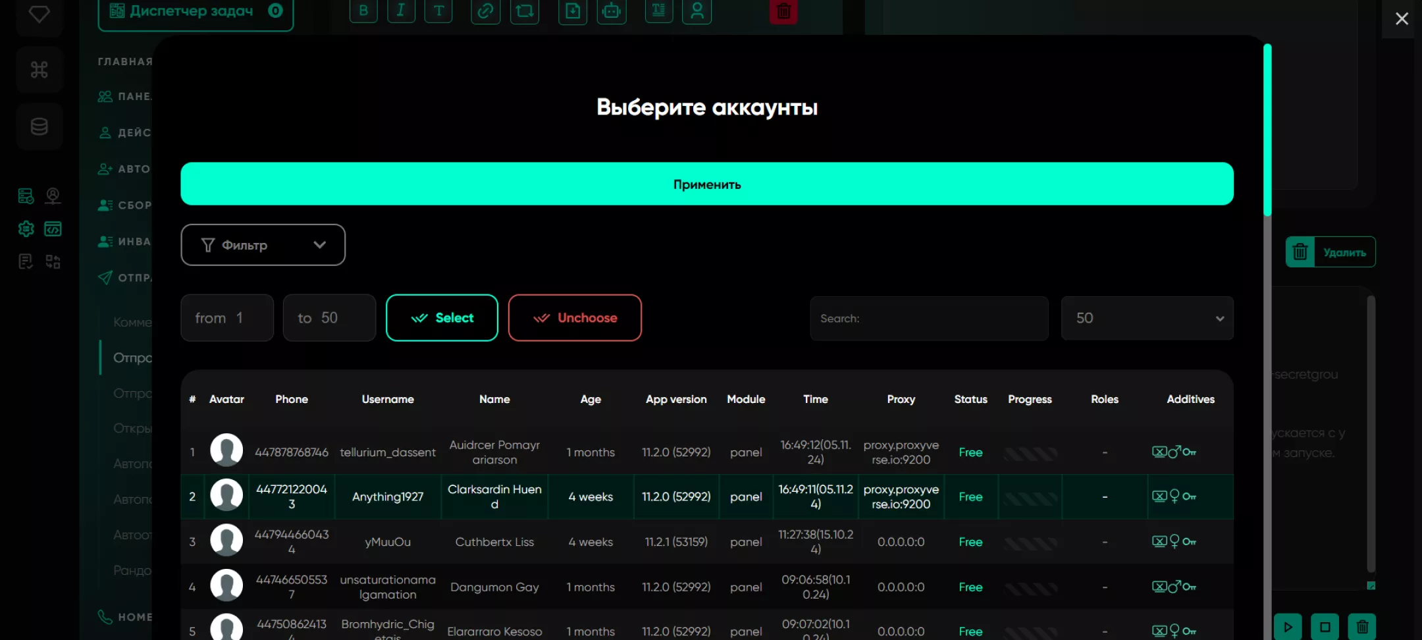
Task: Click the code window icon in left rail
Action: point(53,228)
